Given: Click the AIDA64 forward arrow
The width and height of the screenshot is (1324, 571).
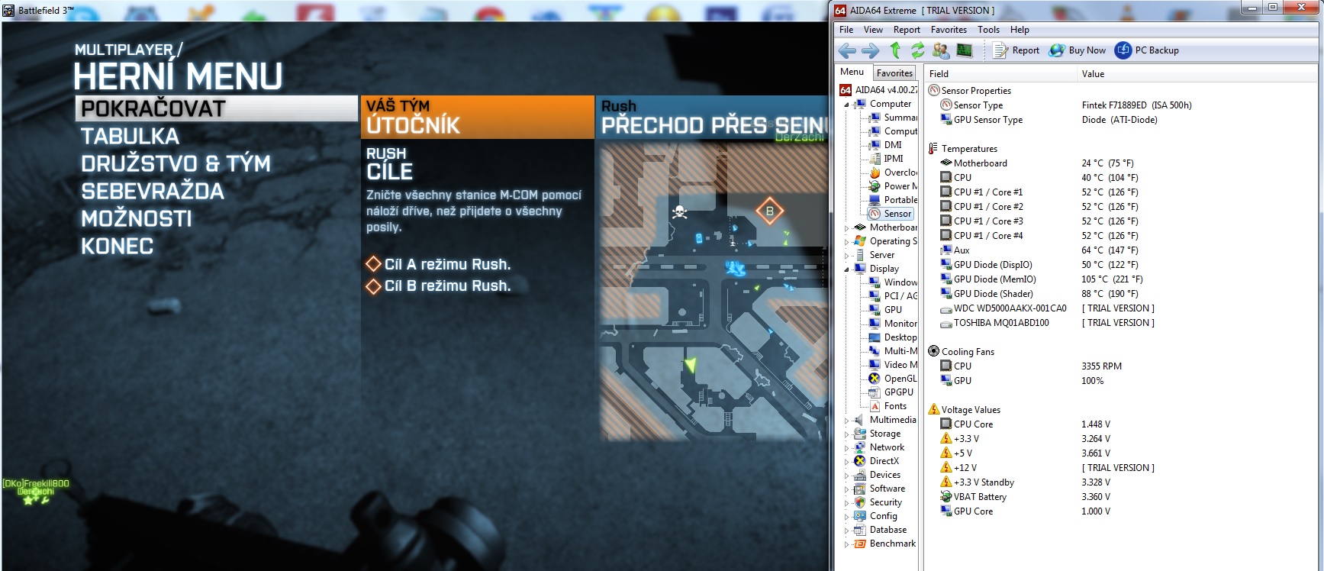Looking at the screenshot, I should pos(871,50).
